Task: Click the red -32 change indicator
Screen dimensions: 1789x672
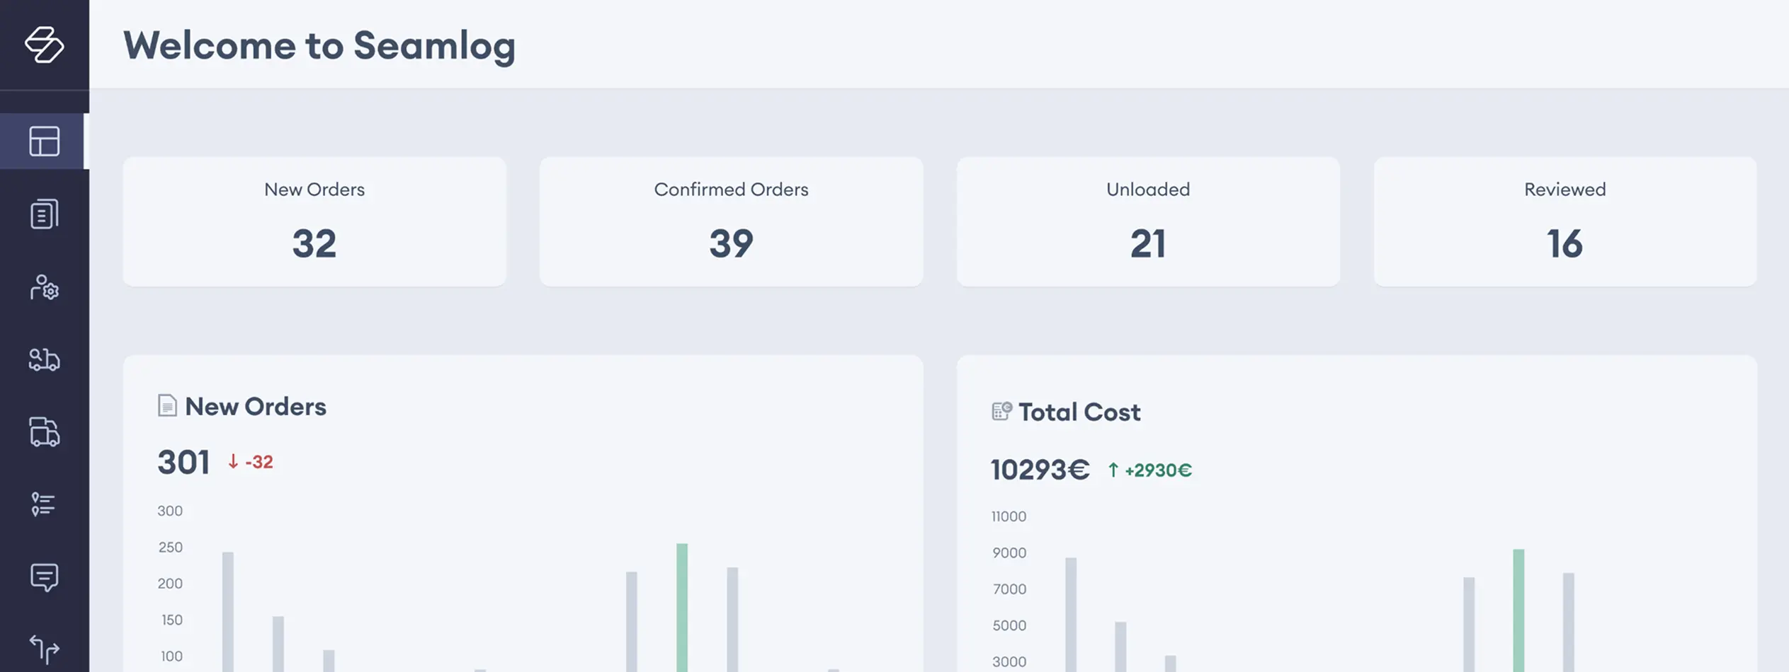Action: point(250,462)
